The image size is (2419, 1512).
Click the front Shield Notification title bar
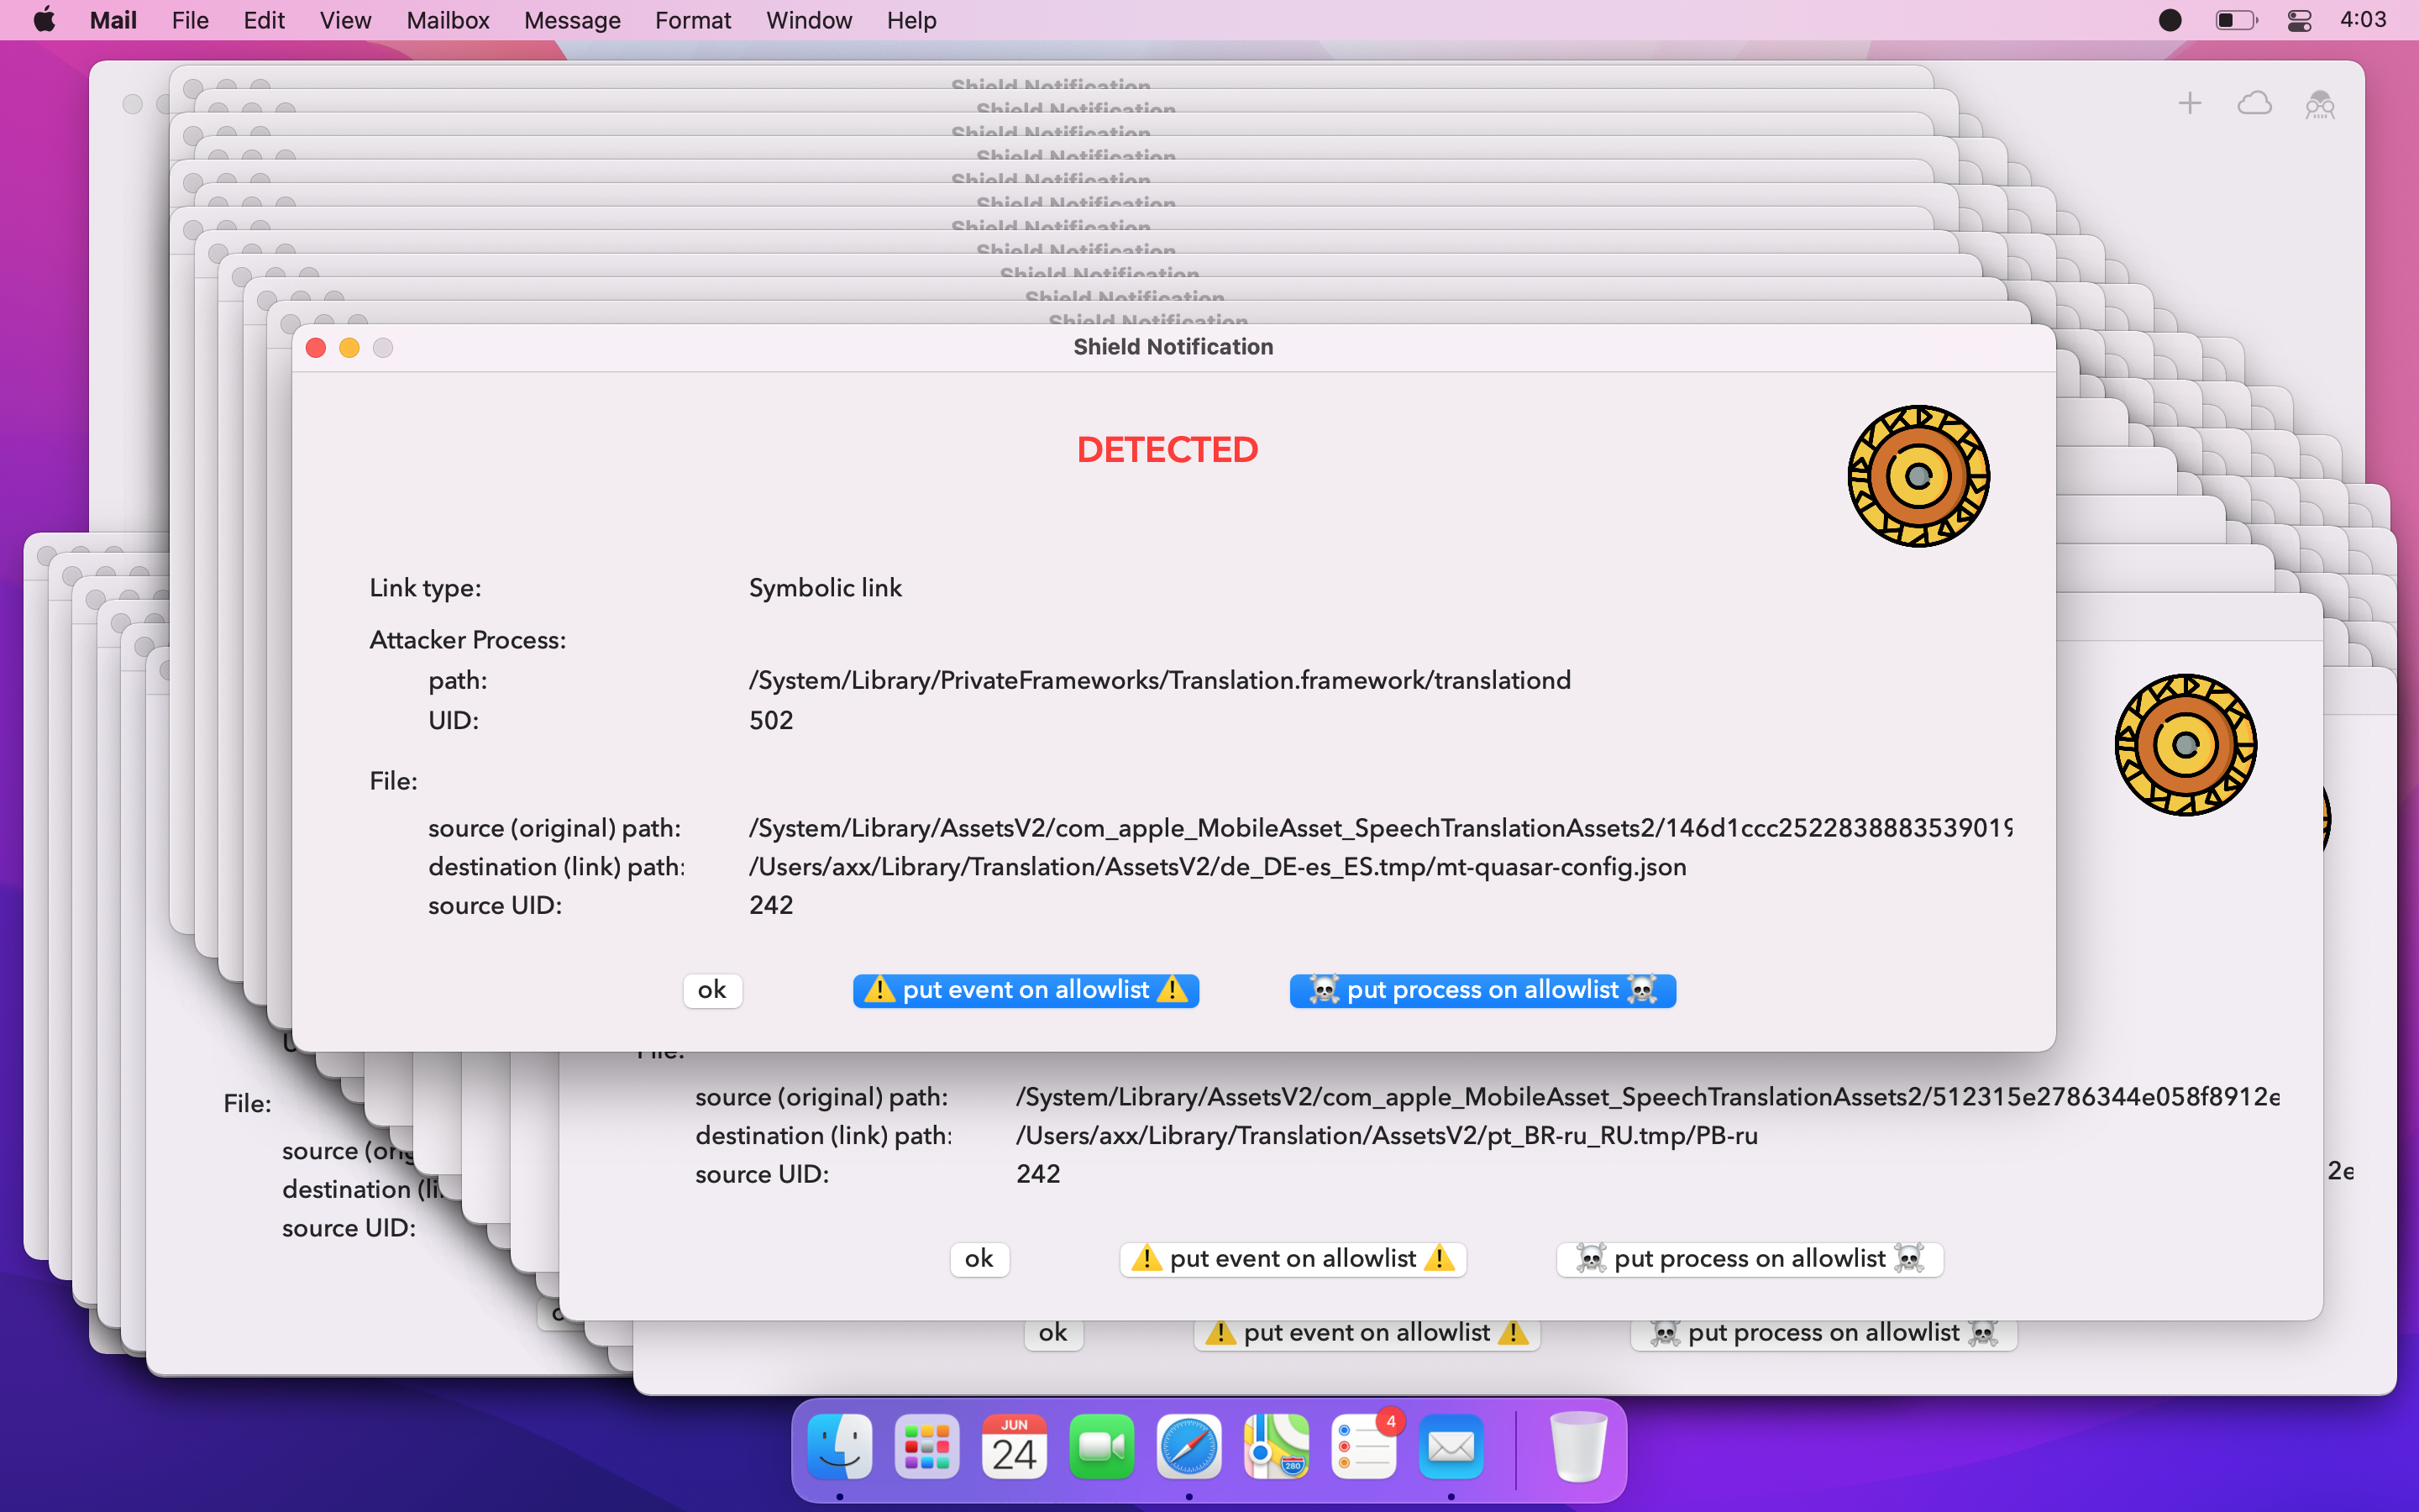tap(1173, 347)
